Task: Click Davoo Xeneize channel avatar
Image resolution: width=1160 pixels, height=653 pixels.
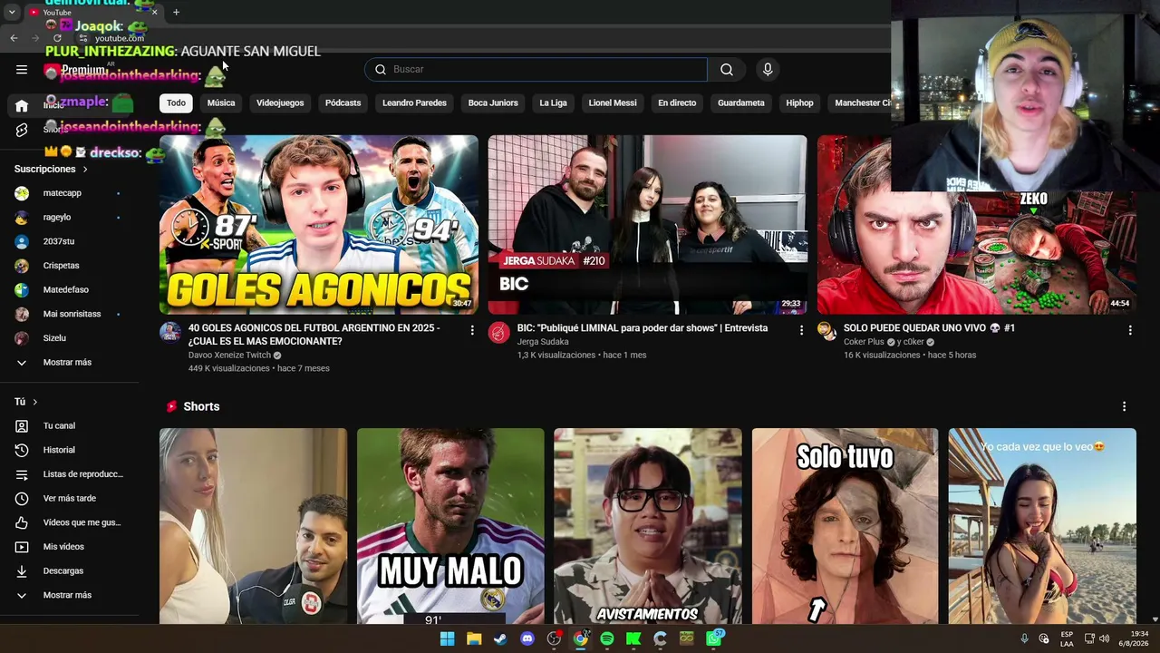Action: (170, 332)
